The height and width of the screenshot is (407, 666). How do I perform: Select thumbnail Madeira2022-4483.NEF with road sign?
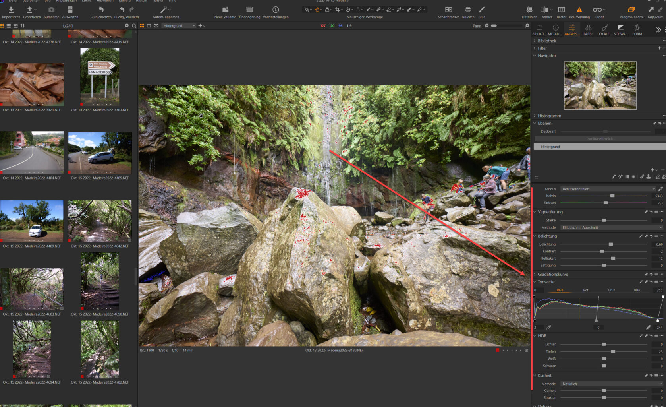(x=100, y=77)
